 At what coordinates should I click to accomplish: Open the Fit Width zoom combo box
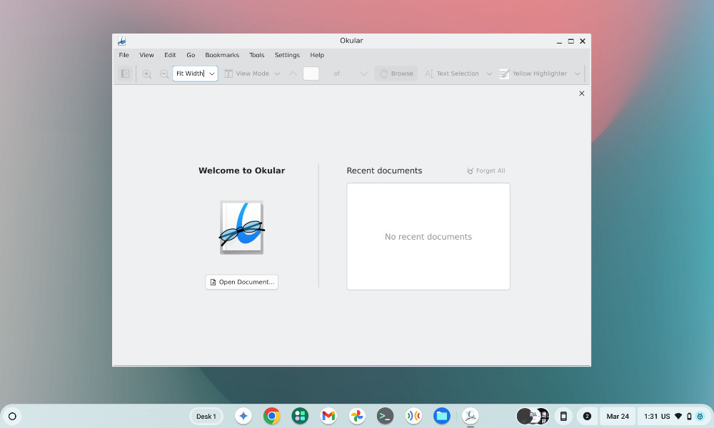pyautogui.click(x=195, y=73)
